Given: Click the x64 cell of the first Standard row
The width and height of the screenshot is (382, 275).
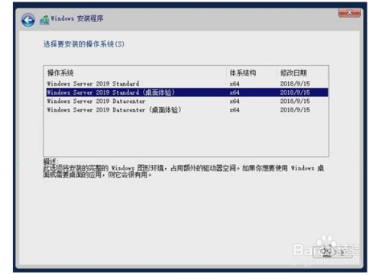Looking at the screenshot, I should click(235, 83).
